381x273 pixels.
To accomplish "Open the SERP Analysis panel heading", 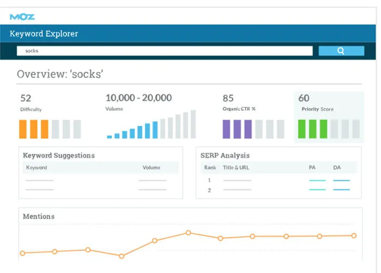I will point(225,156).
